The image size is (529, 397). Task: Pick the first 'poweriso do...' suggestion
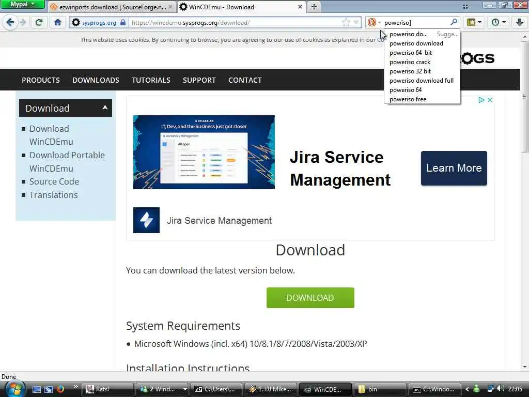[x=422, y=34]
